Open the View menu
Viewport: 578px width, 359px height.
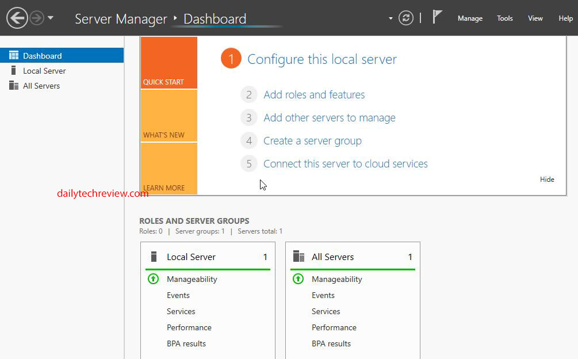[x=535, y=18]
